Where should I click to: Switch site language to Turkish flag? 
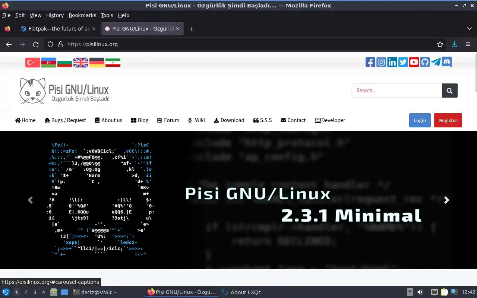[33, 63]
